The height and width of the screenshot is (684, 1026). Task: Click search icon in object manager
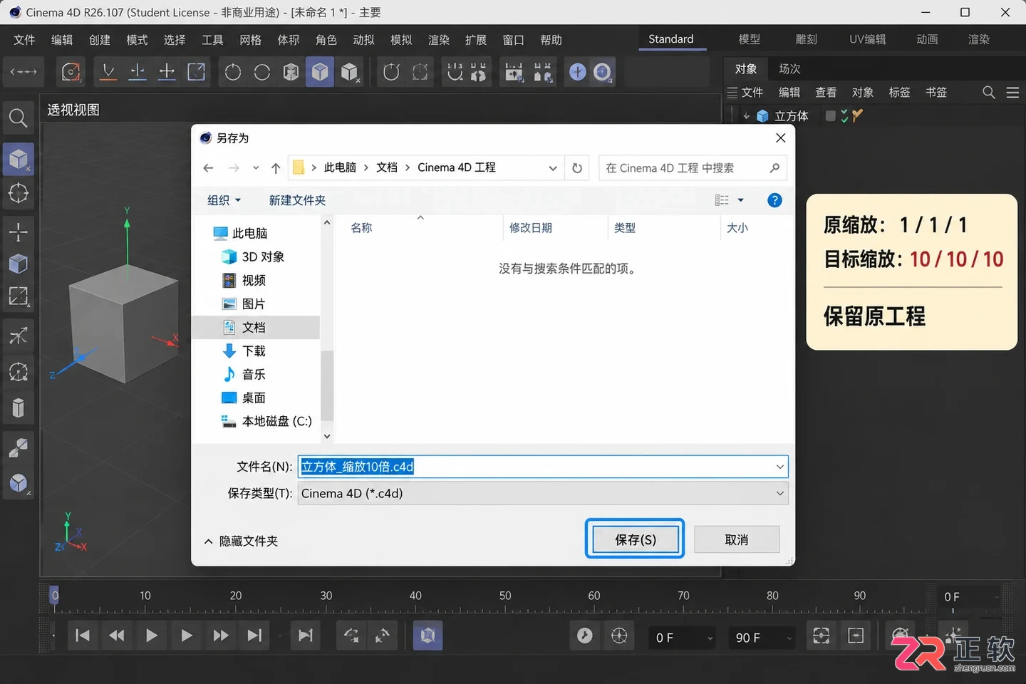(x=989, y=93)
